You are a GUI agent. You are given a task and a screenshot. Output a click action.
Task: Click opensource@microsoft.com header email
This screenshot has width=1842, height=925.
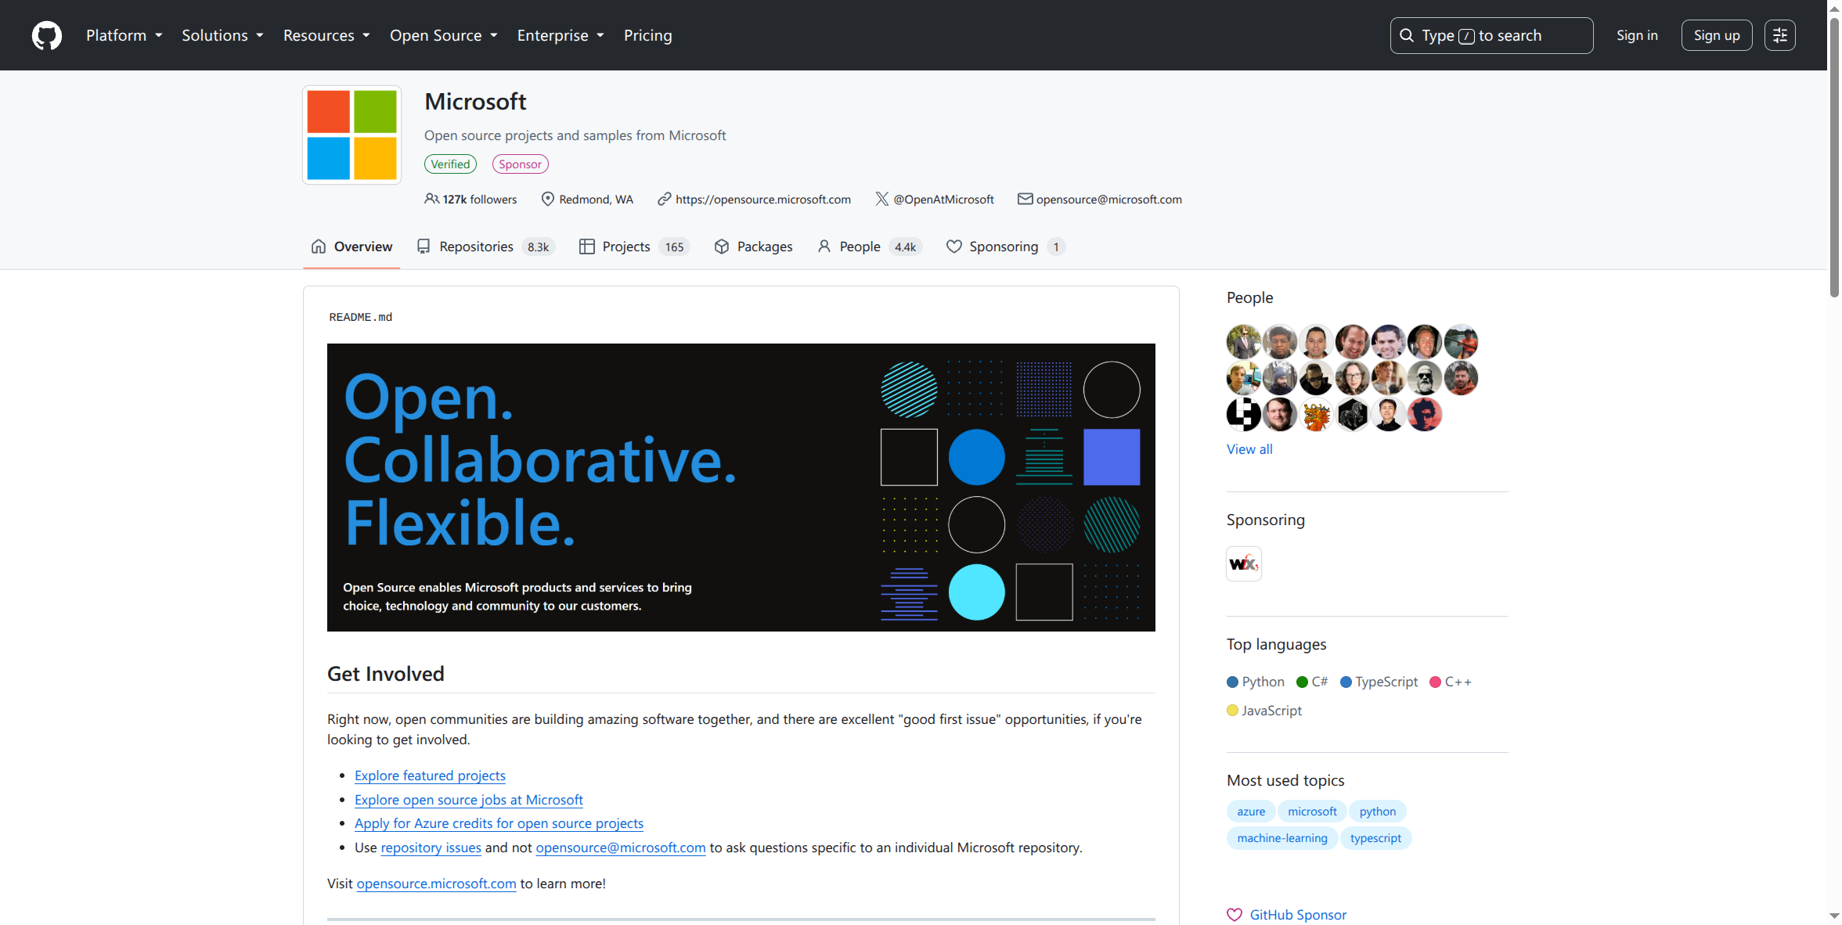[x=1109, y=199]
